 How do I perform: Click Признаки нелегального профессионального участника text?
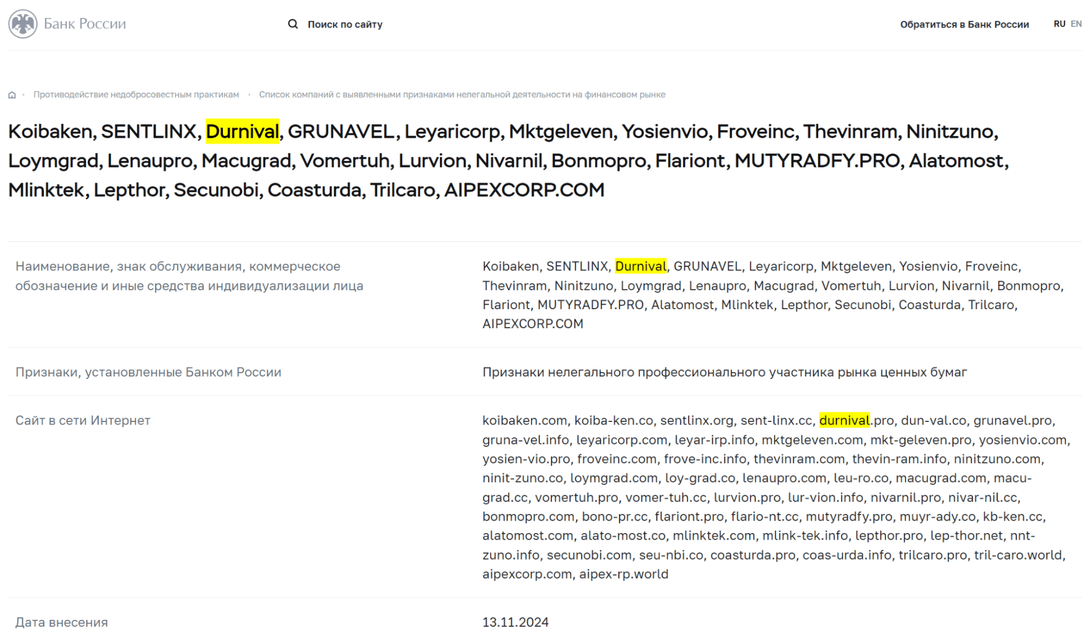point(724,372)
